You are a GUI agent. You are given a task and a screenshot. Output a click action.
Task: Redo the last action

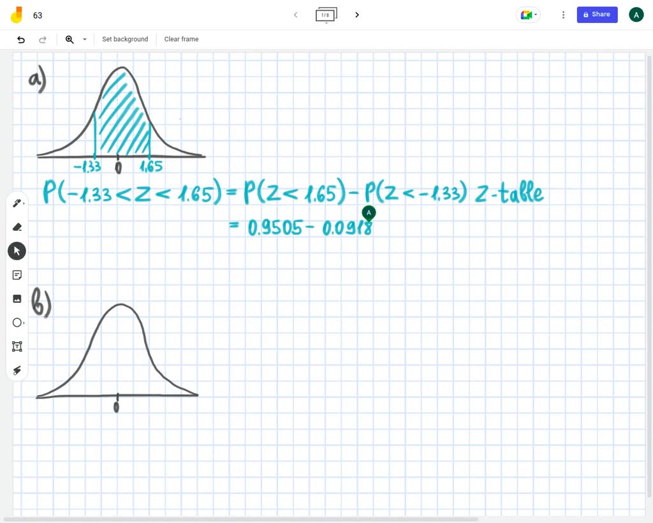[x=43, y=40]
